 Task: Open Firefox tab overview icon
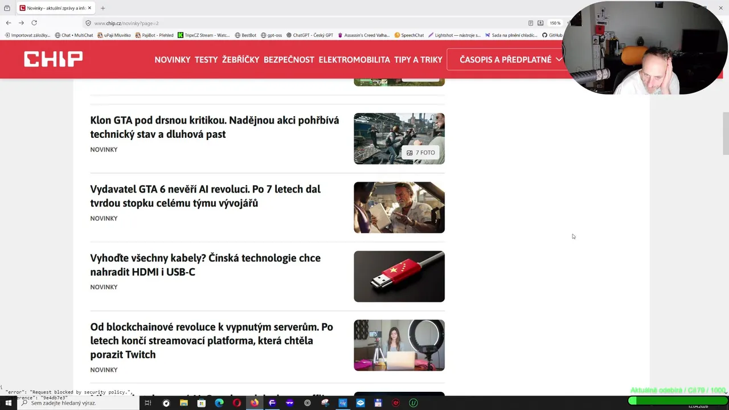pyautogui.click(x=7, y=8)
